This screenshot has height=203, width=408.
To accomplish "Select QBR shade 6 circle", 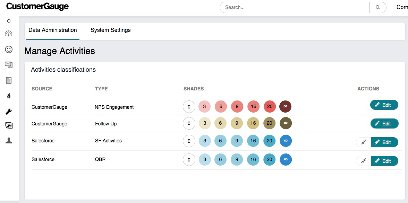I will [221, 159].
